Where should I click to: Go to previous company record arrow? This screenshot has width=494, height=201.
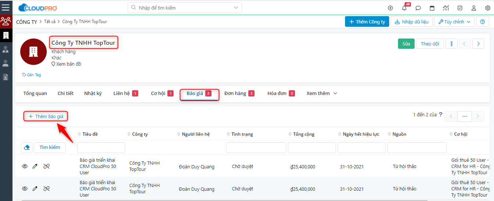(x=465, y=44)
